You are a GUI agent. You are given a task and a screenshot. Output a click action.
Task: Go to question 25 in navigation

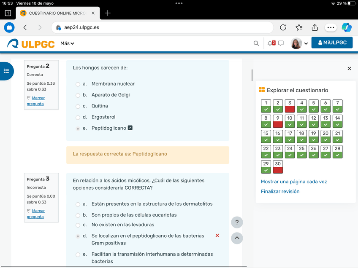302,152
